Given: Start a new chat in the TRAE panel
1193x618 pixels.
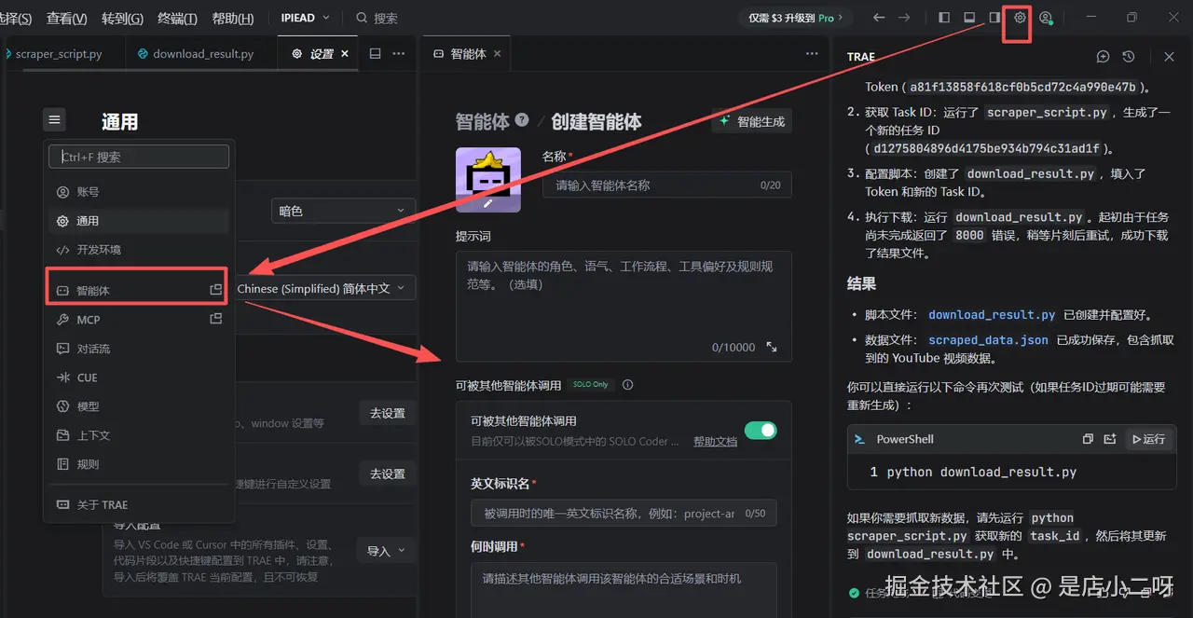Looking at the screenshot, I should pyautogui.click(x=1103, y=57).
